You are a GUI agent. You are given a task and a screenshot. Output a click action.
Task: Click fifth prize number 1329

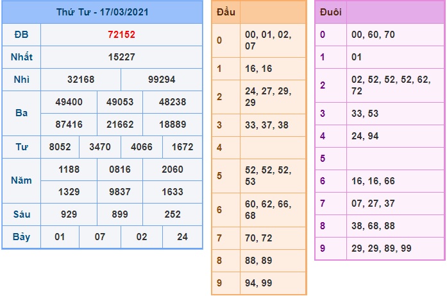(x=69, y=192)
